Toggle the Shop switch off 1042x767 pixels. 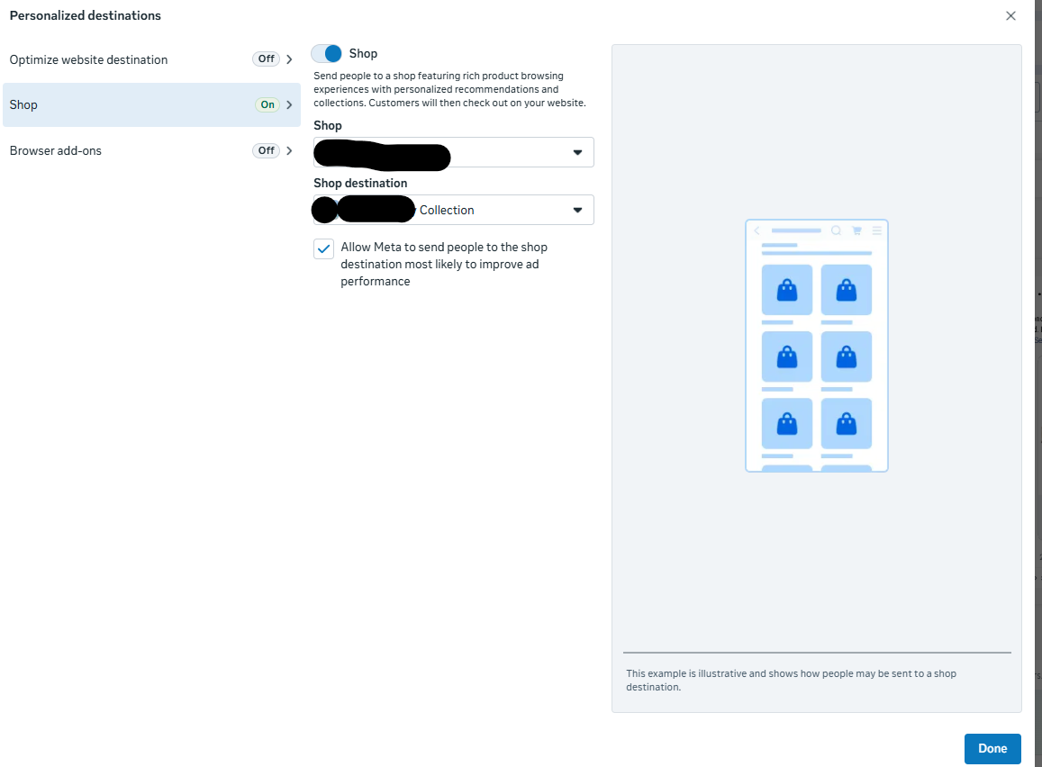(x=326, y=53)
